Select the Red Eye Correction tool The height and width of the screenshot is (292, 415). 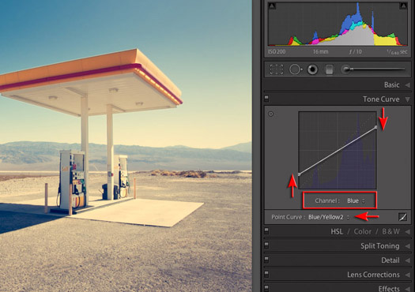click(x=312, y=69)
